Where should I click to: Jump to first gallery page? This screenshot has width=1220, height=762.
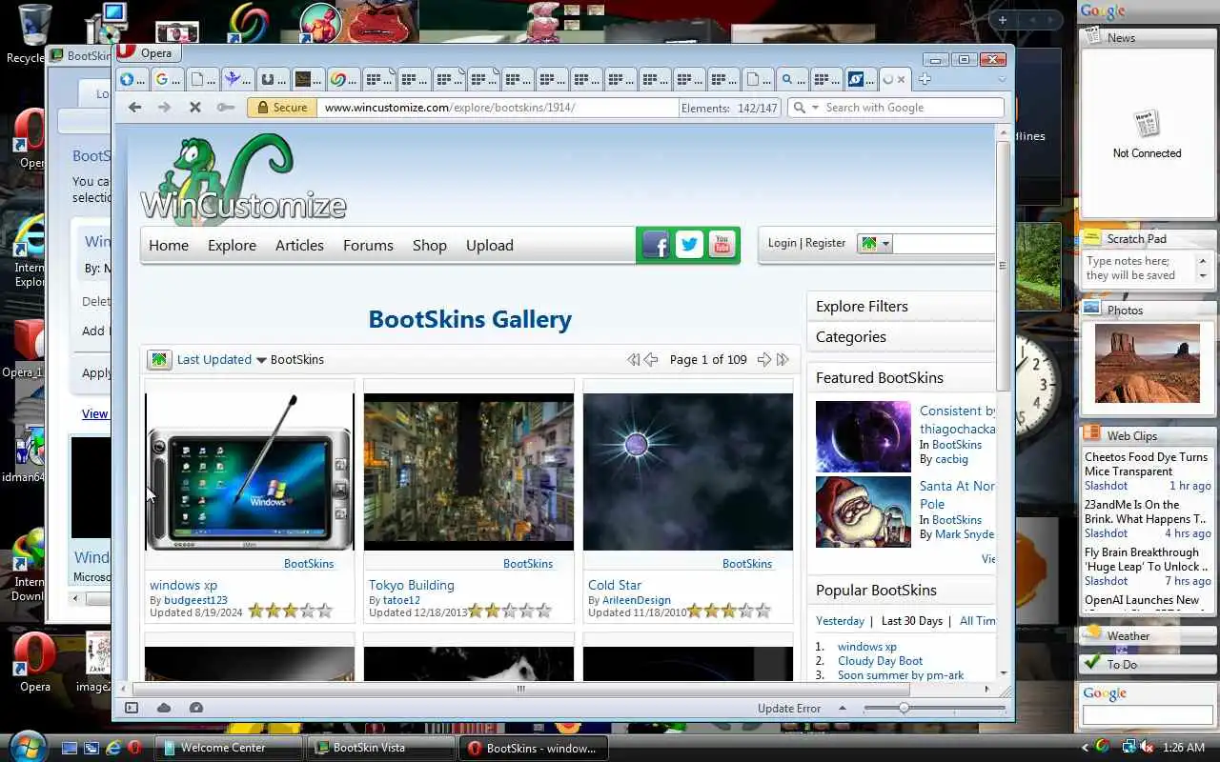pos(633,359)
